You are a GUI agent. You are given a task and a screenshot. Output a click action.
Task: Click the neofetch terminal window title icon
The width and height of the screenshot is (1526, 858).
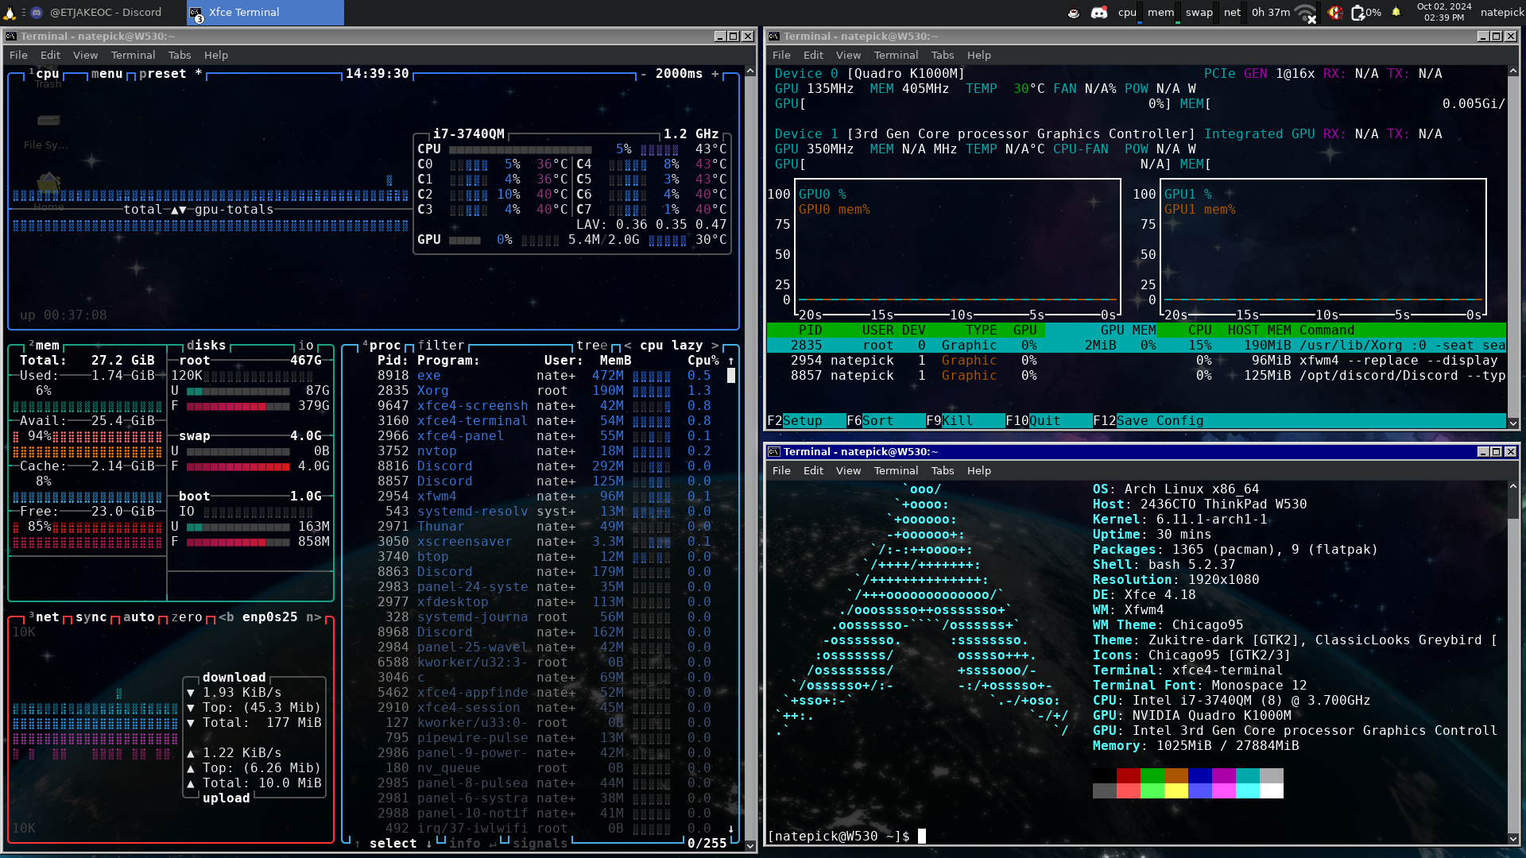(x=774, y=452)
